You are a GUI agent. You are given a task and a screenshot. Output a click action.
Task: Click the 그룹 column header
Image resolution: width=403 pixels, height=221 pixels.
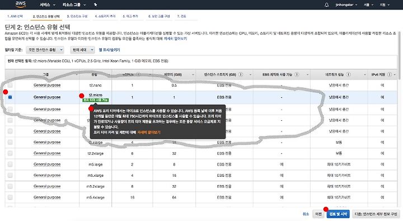pyautogui.click(x=46, y=74)
